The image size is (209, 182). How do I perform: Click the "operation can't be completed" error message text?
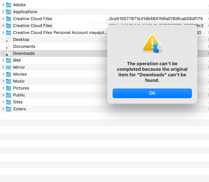[x=152, y=72]
